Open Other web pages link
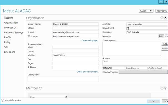The width and height of the screenshot is (168, 105). 90,40
